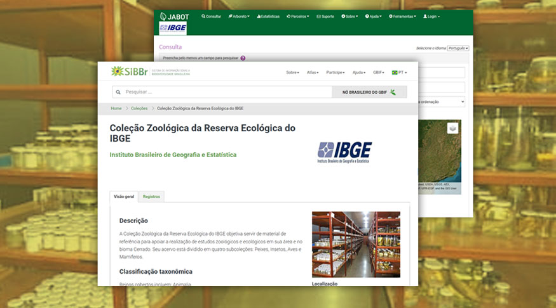Expand the Ajuda menu in JABOT navbar
The image size is (556, 308).
374,16
